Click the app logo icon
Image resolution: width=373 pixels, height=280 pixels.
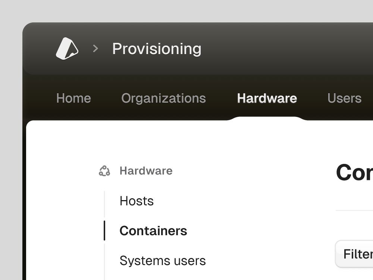click(67, 48)
